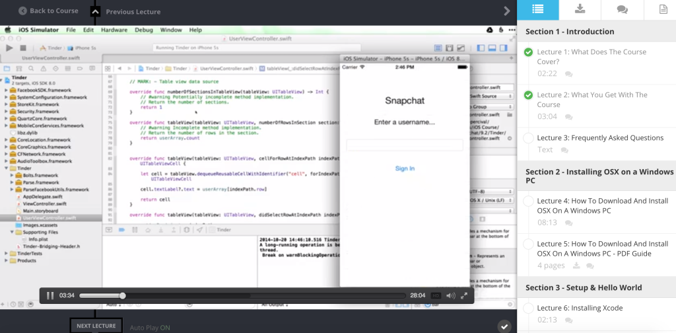The height and width of the screenshot is (333, 676).
Task: Click Xcode Run button in the video
Action: 9,48
